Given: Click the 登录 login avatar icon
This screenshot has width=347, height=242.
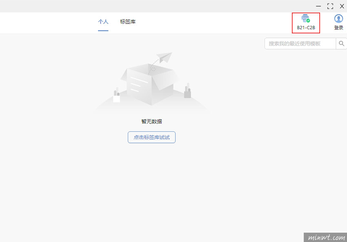Looking at the screenshot, I should pyautogui.click(x=338, y=19).
